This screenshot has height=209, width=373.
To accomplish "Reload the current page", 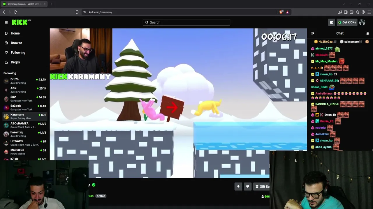I will [15, 12].
